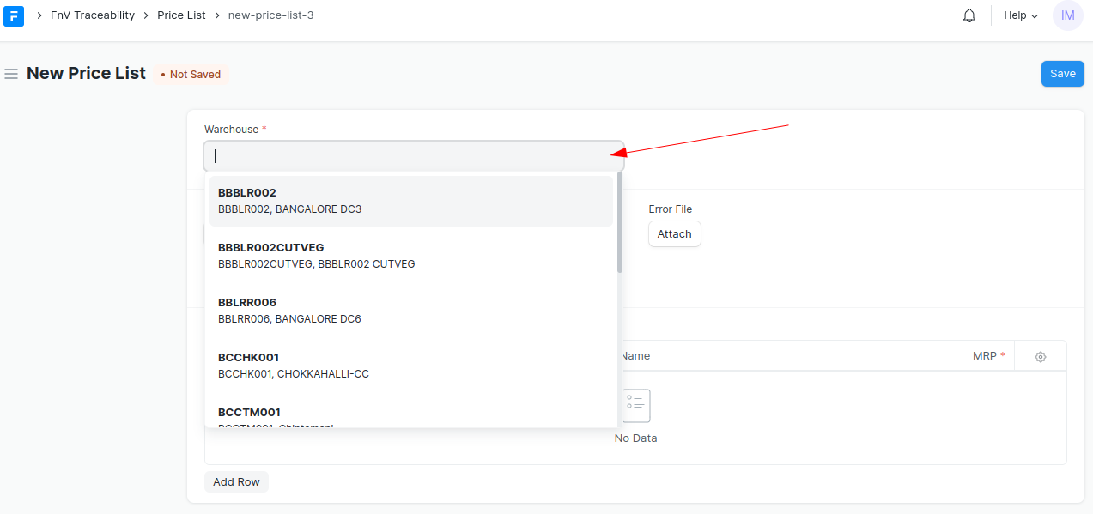Click the Frappe home logo icon
Viewport: 1093px width, 514px height.
pos(14,15)
